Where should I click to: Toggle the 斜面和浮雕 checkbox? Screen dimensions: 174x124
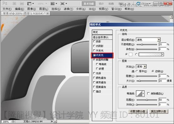pos(94,59)
